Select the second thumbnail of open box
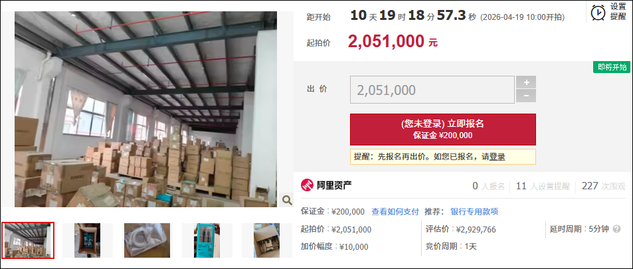Screen dimensions: 633x269 [88, 240]
